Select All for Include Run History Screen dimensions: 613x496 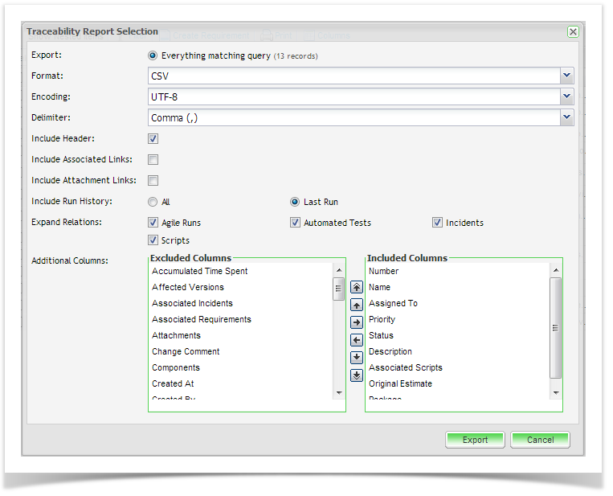[x=153, y=202]
